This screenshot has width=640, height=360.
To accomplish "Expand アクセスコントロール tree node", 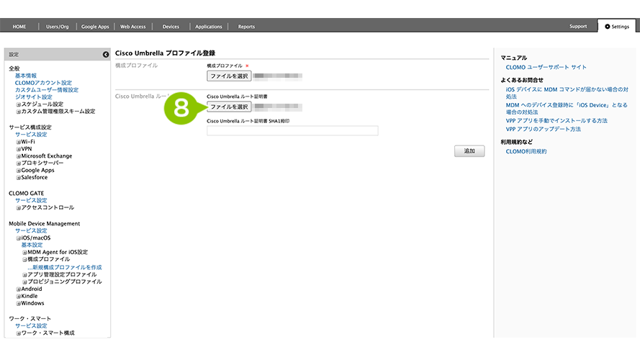I will tap(19, 208).
